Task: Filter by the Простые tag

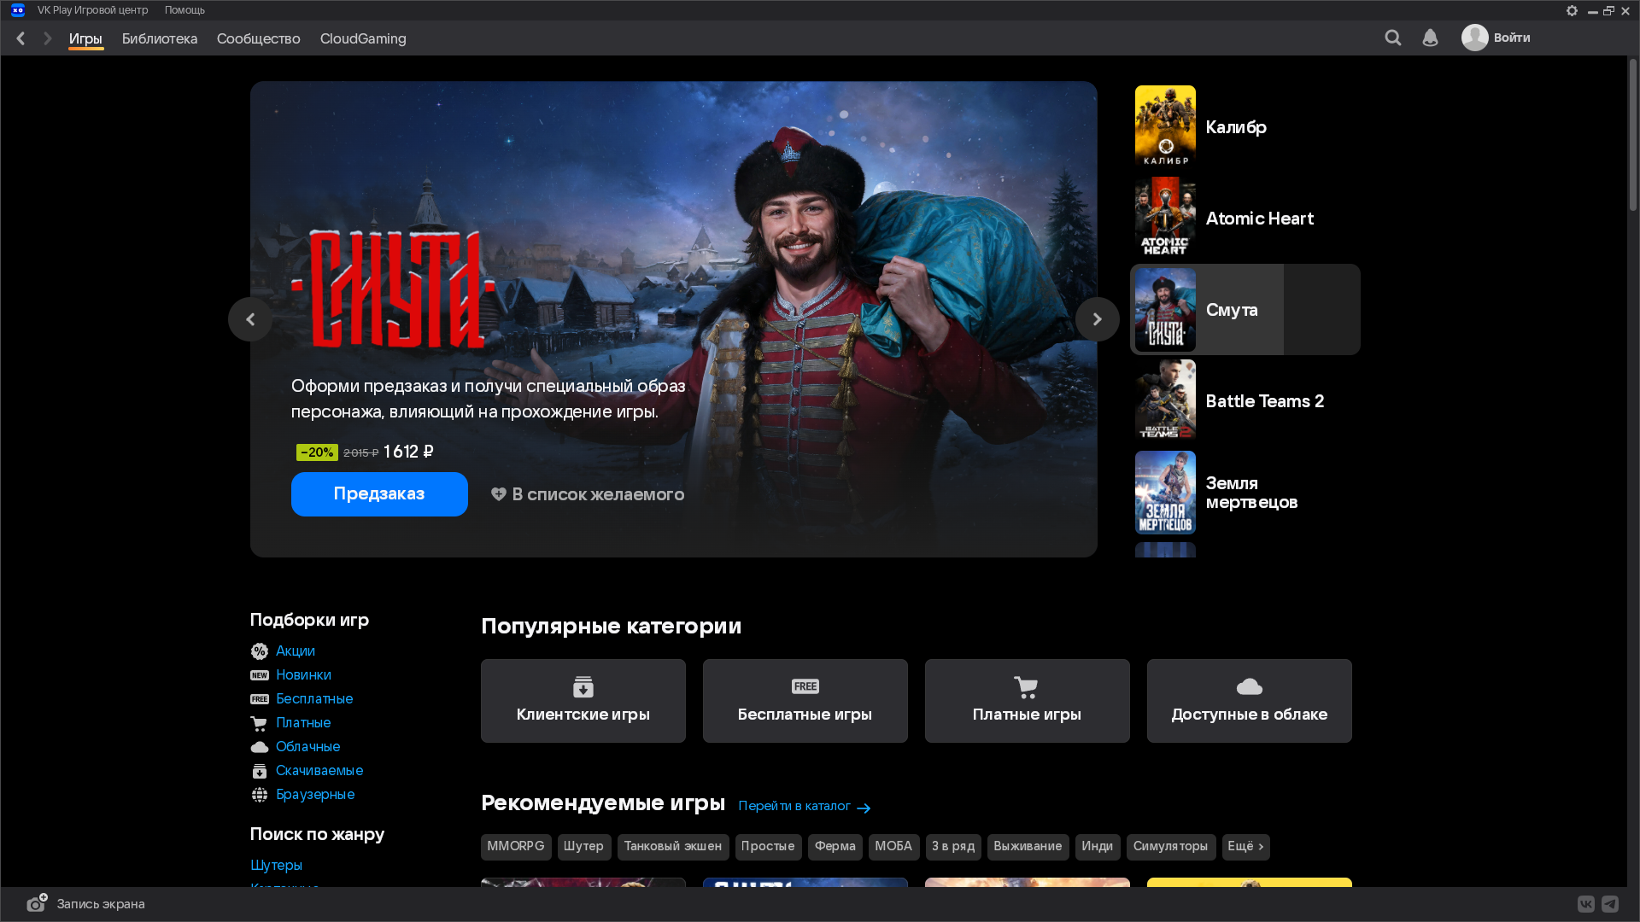Action: [769, 847]
